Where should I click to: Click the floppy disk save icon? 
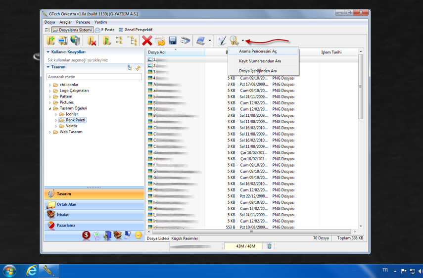click(x=173, y=41)
